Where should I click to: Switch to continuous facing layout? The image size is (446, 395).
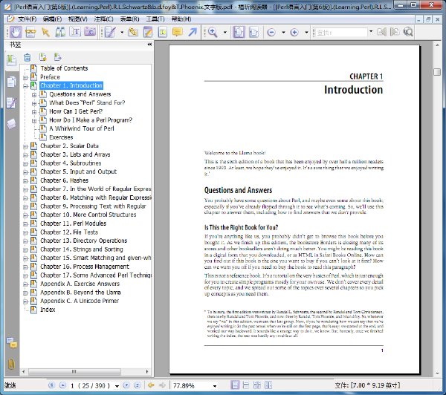[x=268, y=385]
